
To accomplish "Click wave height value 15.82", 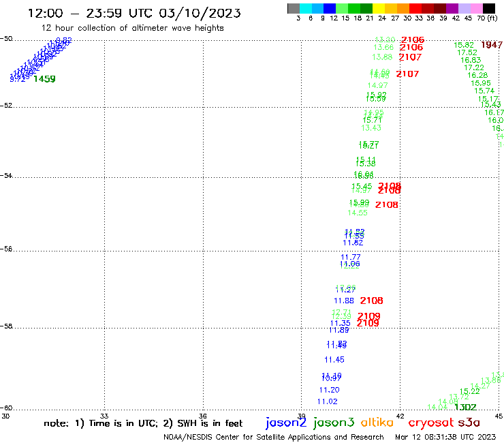I will point(464,45).
